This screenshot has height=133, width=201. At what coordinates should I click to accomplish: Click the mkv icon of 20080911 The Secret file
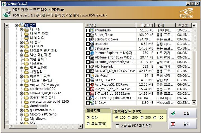pos(92,98)
